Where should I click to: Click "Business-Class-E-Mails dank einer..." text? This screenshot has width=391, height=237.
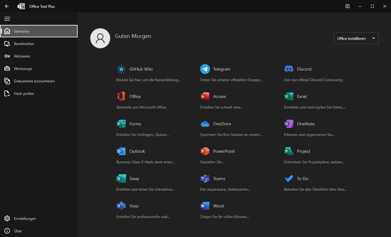[145, 162]
